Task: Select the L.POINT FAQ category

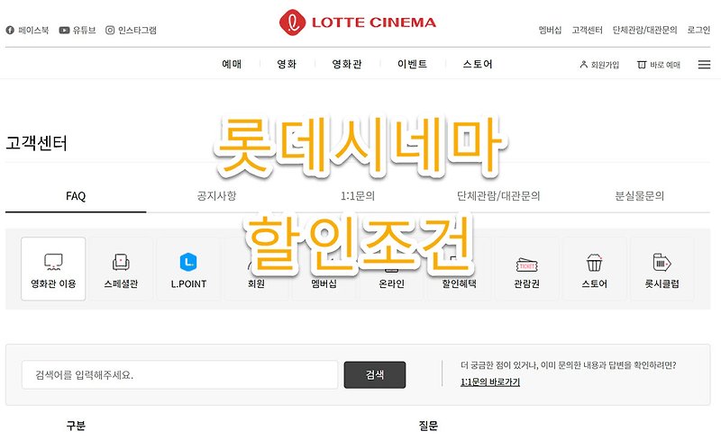Action: 188,269
